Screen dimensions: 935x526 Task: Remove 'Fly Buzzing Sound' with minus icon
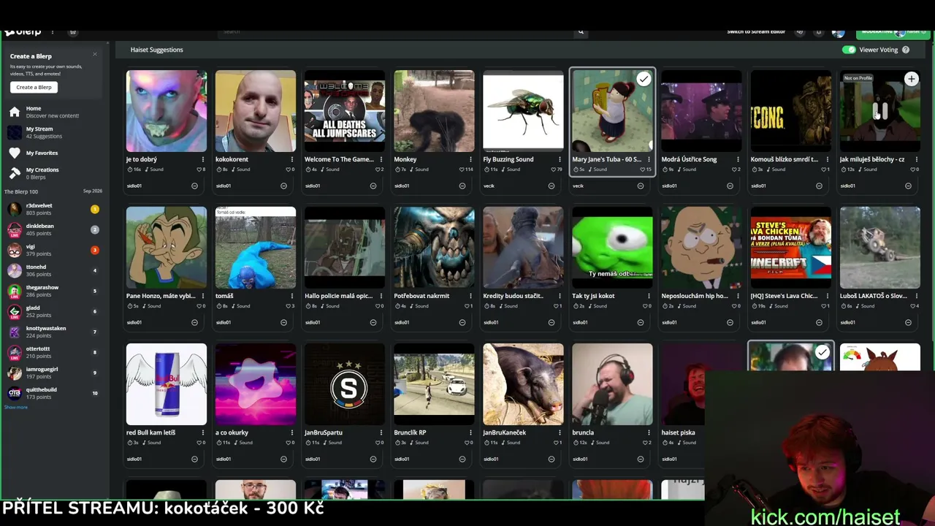551,186
